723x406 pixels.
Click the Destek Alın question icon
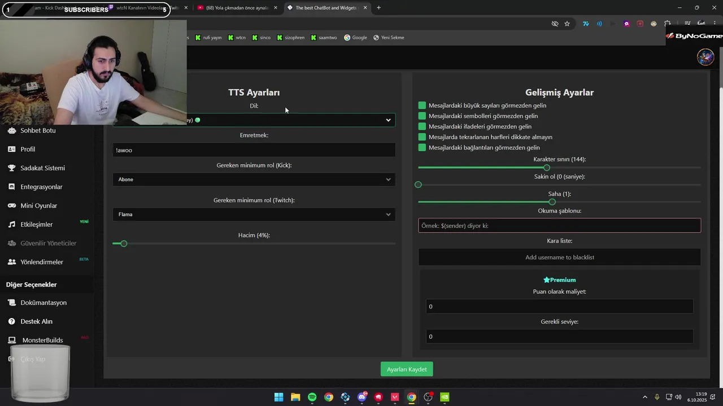[x=11, y=321]
